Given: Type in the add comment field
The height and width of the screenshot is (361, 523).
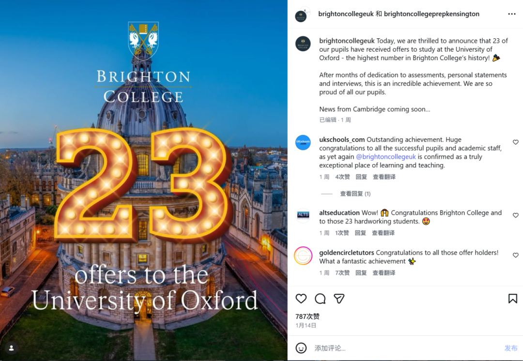Looking at the screenshot, I should 402,348.
